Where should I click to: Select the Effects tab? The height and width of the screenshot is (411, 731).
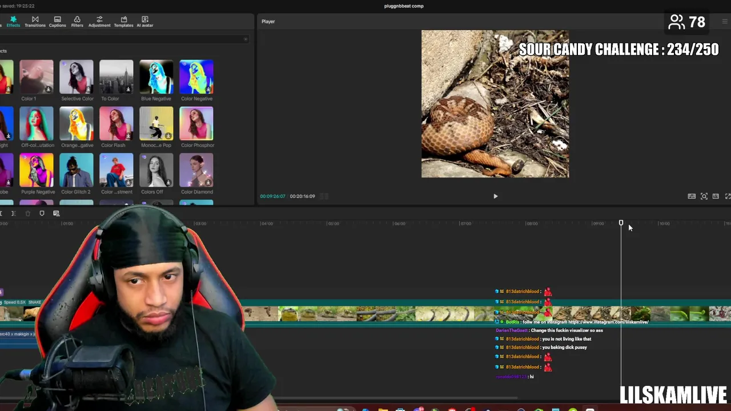click(13, 22)
